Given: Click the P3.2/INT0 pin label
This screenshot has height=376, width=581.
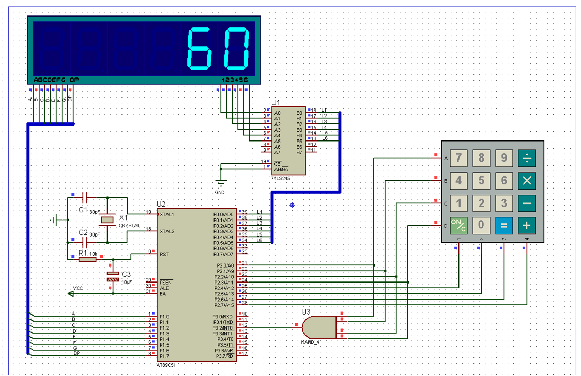Looking at the screenshot, I should [x=223, y=328].
